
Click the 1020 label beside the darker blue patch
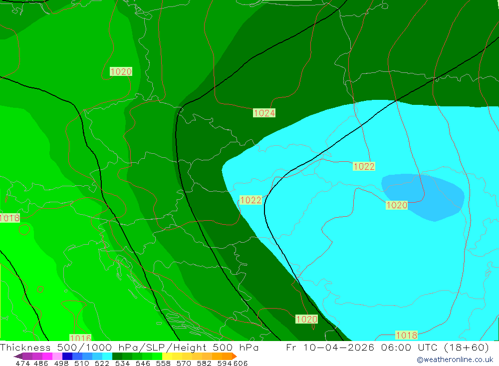(x=397, y=205)
